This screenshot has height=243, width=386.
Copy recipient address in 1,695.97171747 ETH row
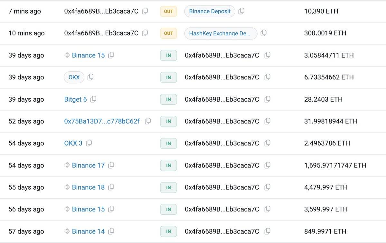(x=267, y=165)
